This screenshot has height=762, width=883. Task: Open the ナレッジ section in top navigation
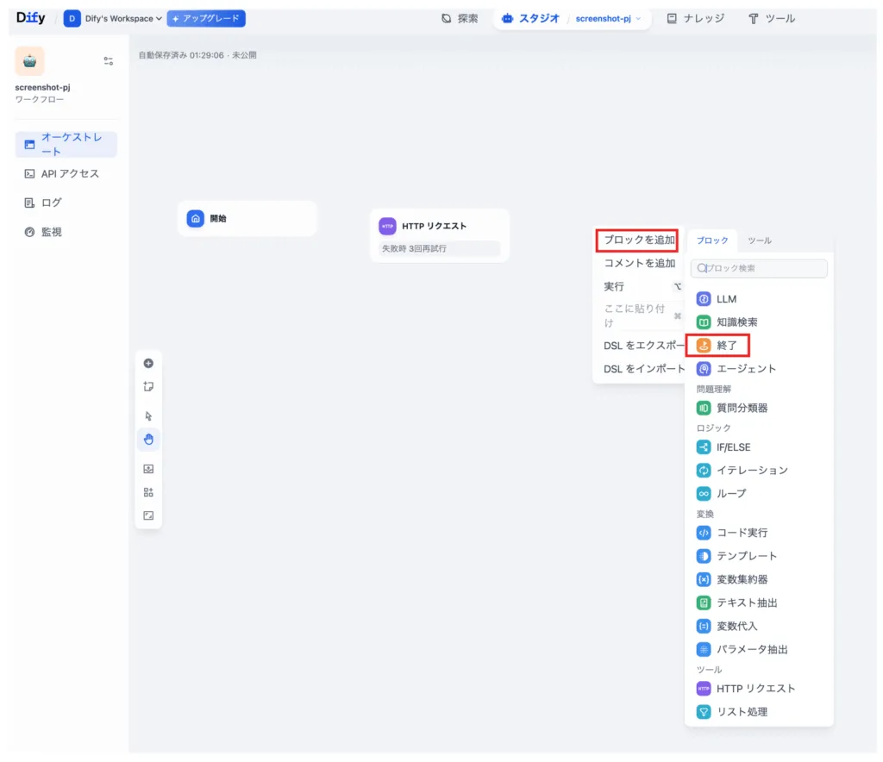point(696,18)
